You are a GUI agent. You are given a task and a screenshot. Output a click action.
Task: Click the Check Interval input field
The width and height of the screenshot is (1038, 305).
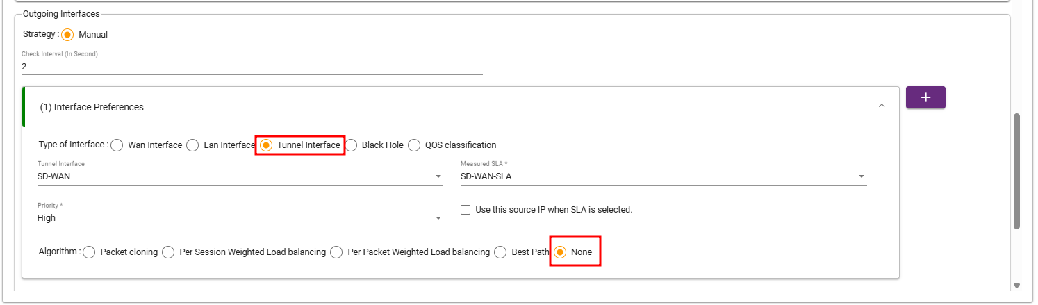(252, 67)
